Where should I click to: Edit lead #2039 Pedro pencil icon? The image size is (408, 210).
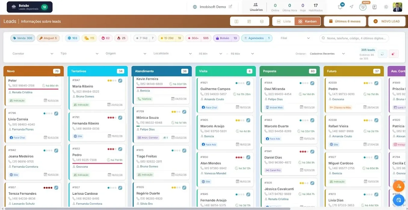point(376,83)
